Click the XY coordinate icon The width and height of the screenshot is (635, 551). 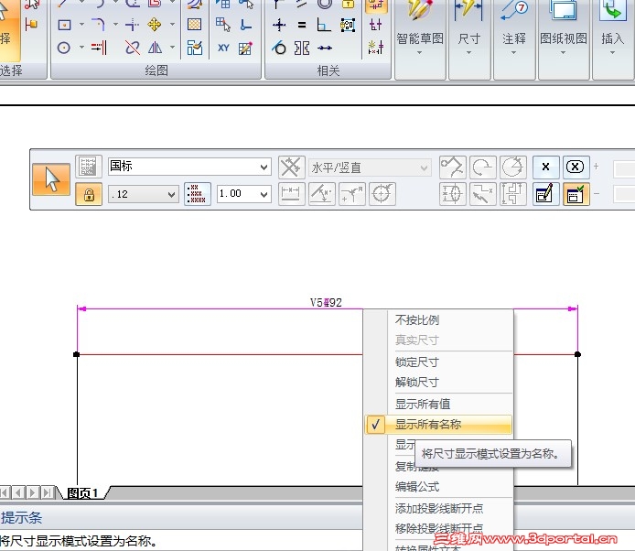[223, 49]
